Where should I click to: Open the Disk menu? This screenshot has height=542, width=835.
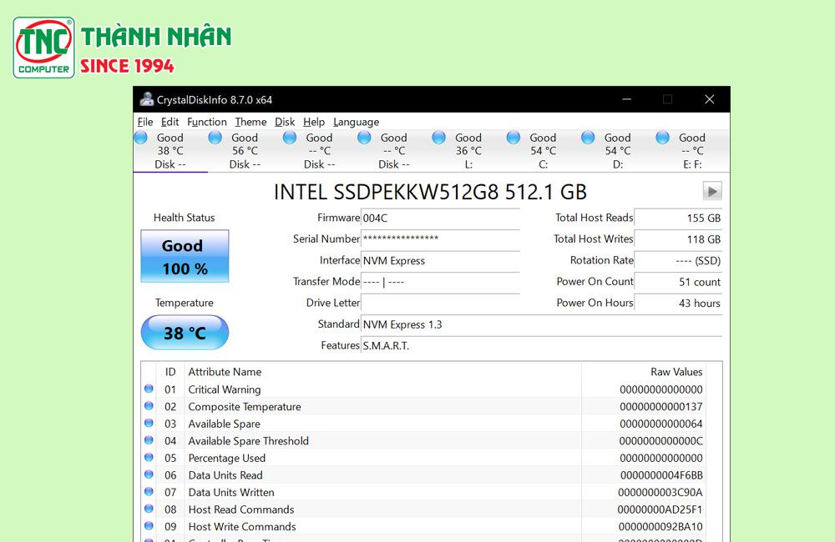coord(285,122)
